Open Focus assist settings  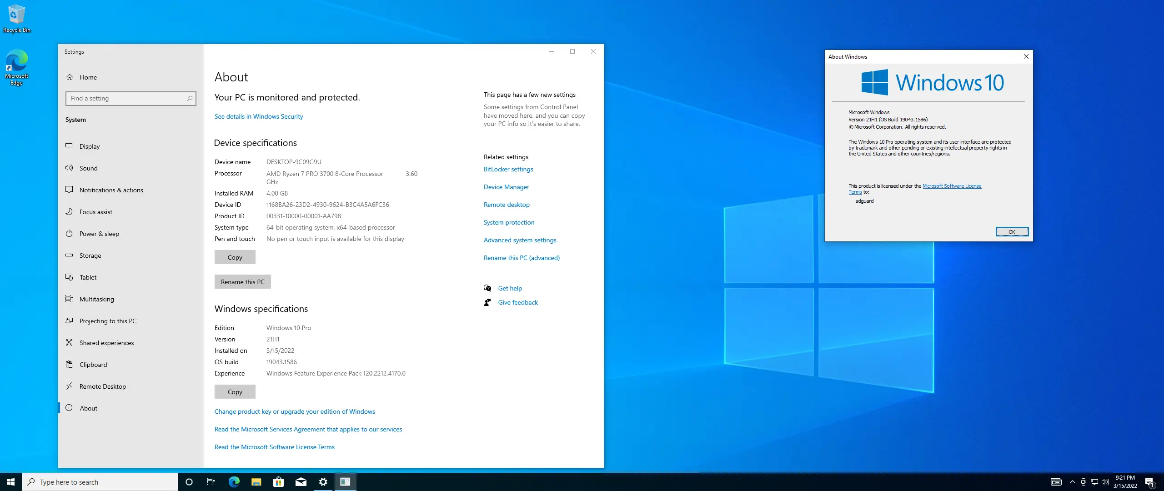coord(95,212)
